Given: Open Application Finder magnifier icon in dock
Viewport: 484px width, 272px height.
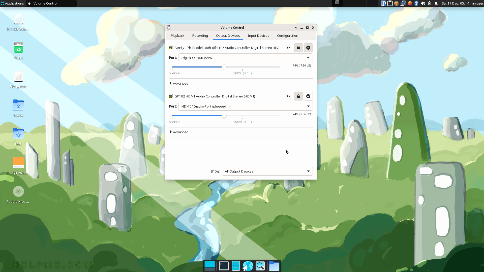Looking at the screenshot, I should (x=260, y=266).
